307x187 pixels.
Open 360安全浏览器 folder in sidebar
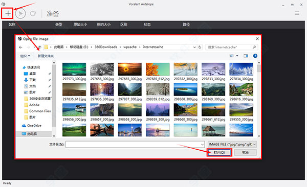coord(37,99)
